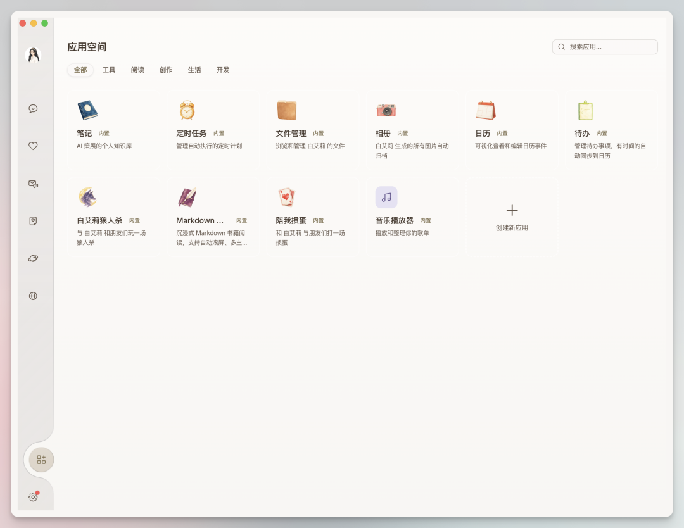Open the 相册 camera icon
Screen dimensions: 684x528
point(386,110)
